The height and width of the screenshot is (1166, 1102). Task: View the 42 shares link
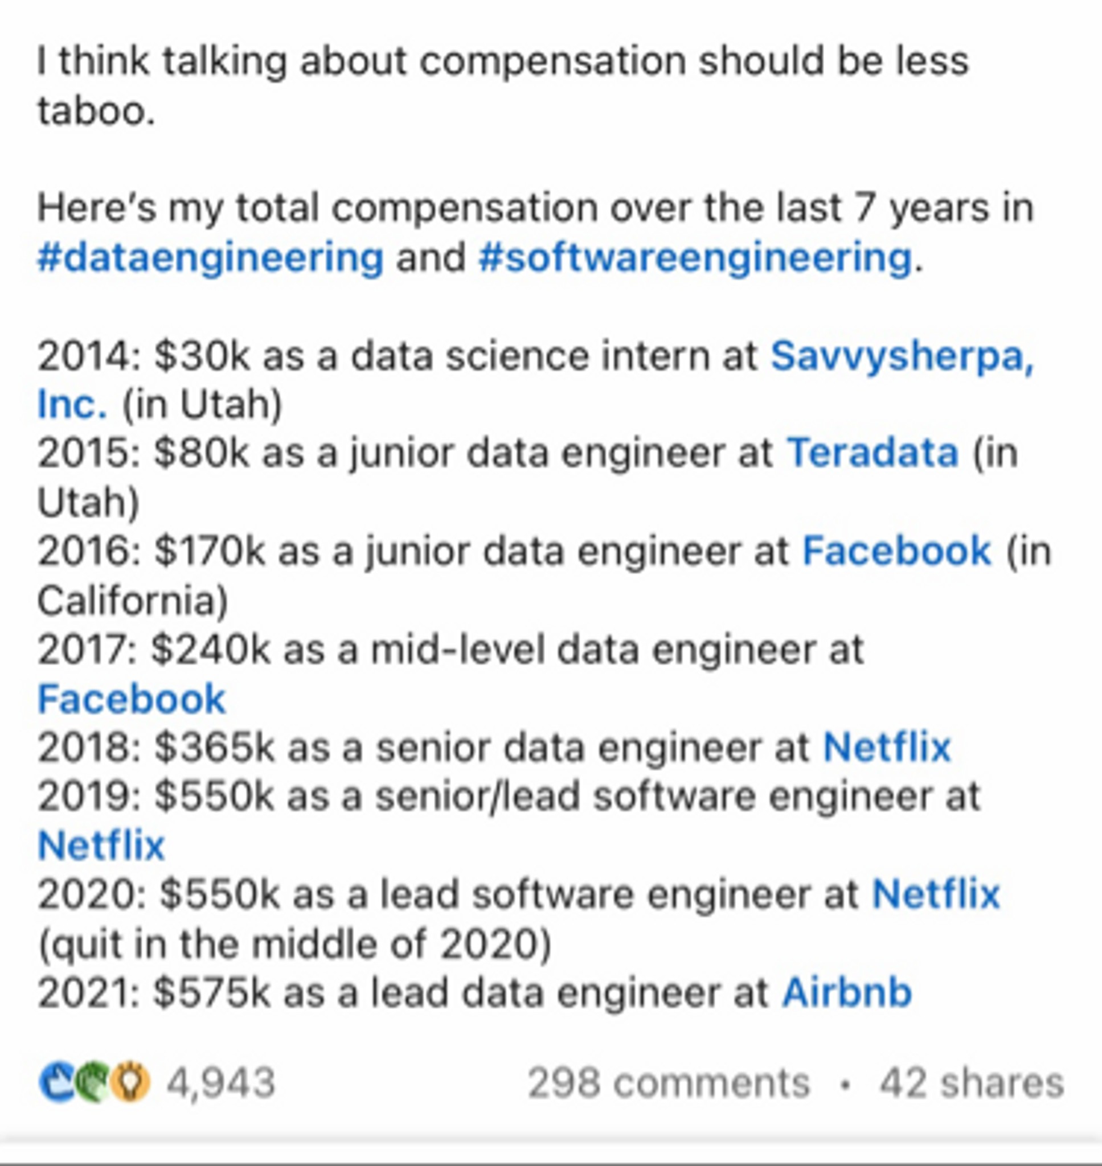pos(972,1083)
